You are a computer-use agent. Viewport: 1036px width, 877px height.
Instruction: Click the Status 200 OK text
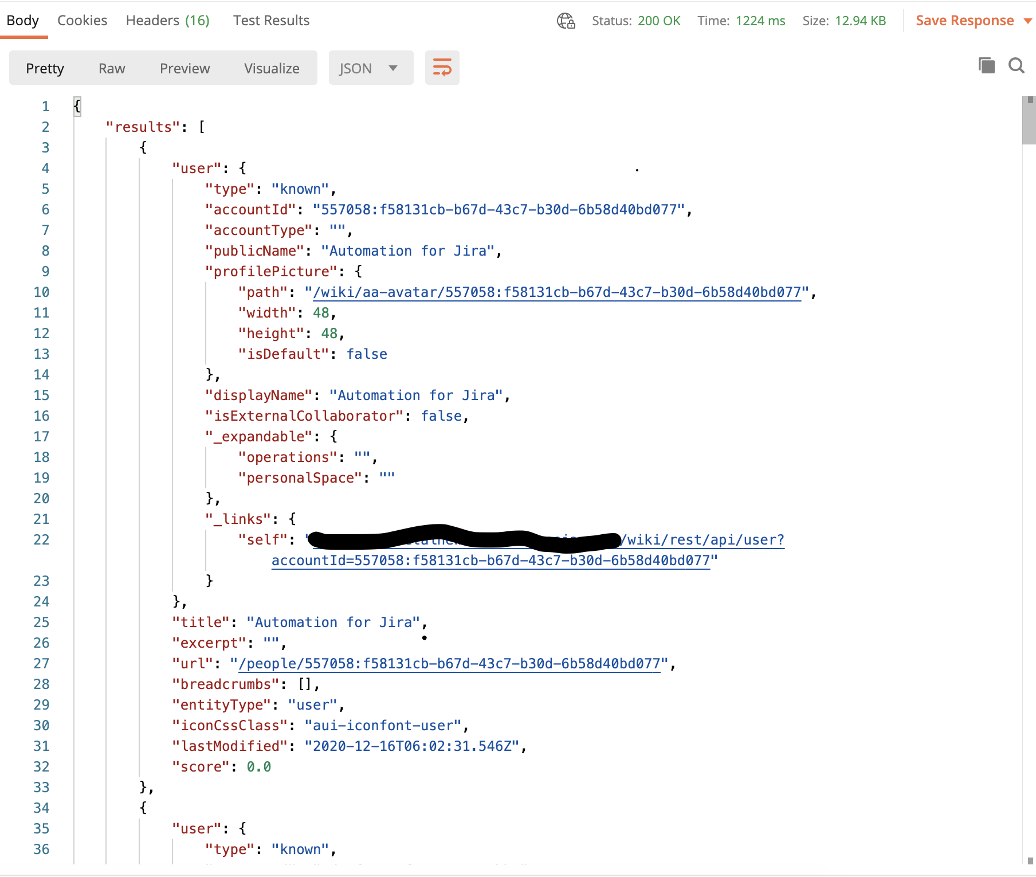point(636,21)
